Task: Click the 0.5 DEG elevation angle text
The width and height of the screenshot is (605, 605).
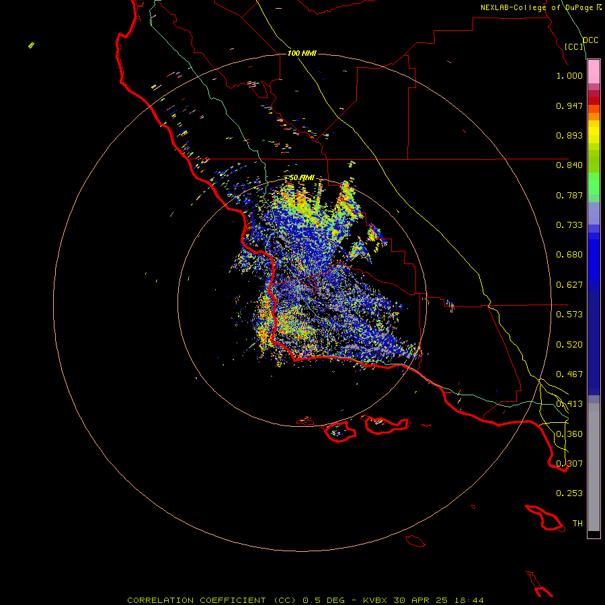Action: [x=323, y=600]
